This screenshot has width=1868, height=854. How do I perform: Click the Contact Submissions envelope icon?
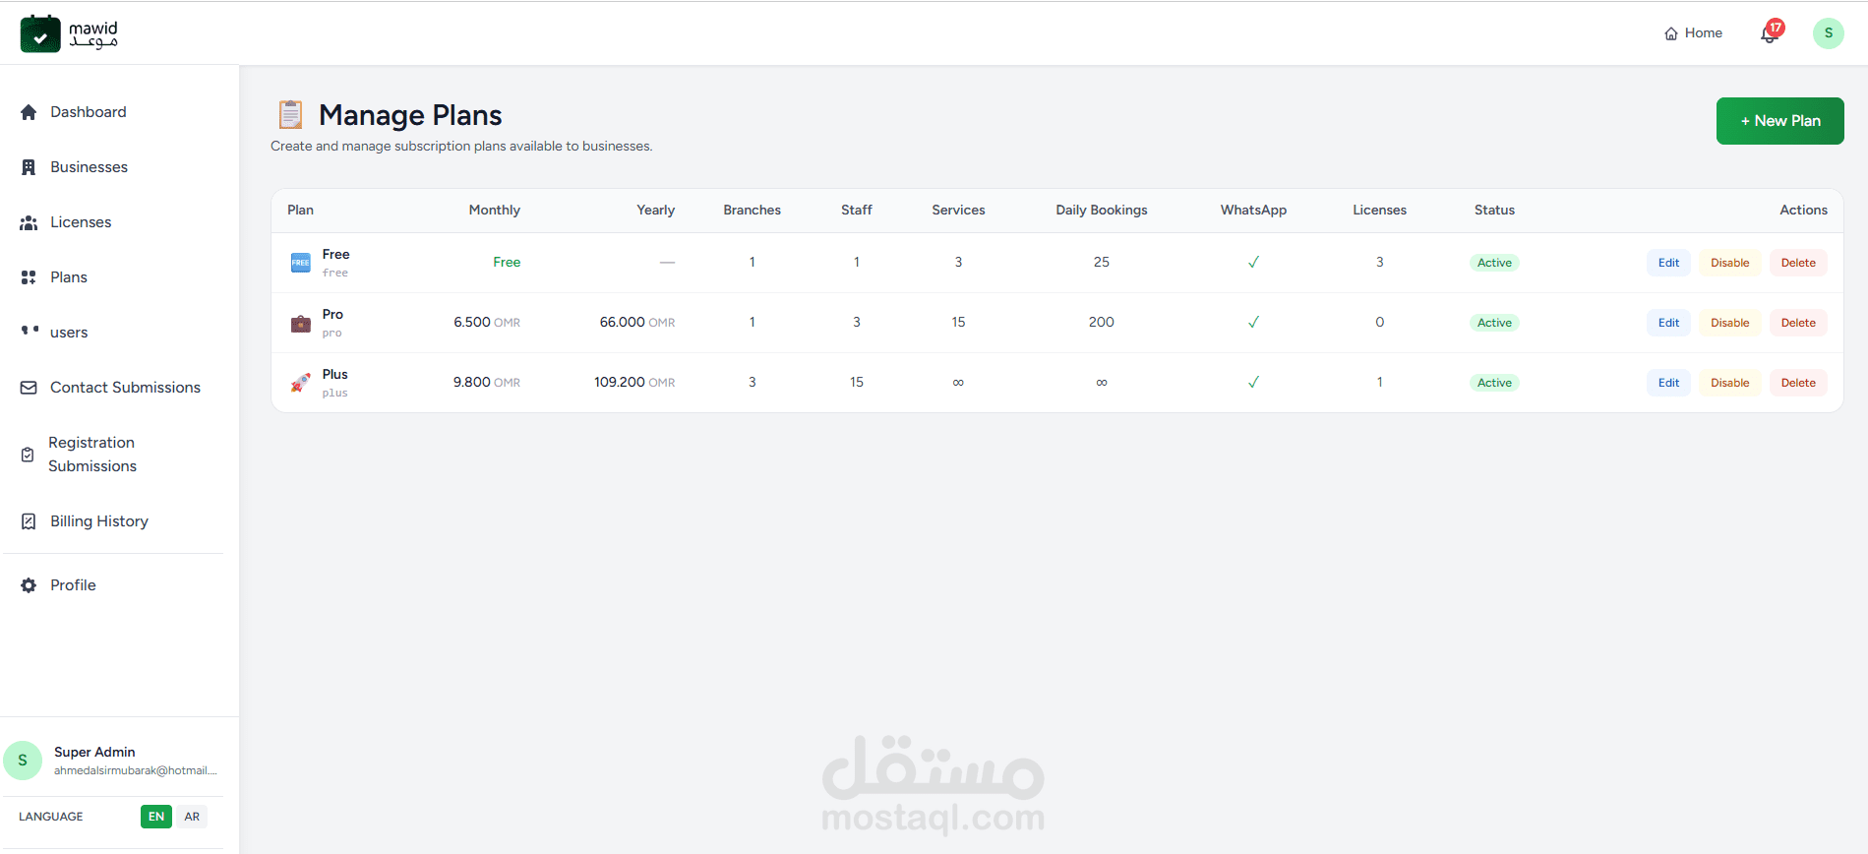pyautogui.click(x=29, y=388)
